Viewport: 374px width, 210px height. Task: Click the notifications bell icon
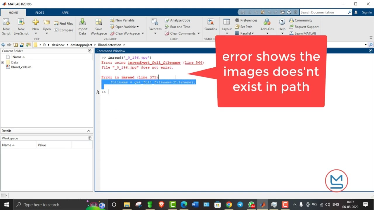[x=356, y=12]
